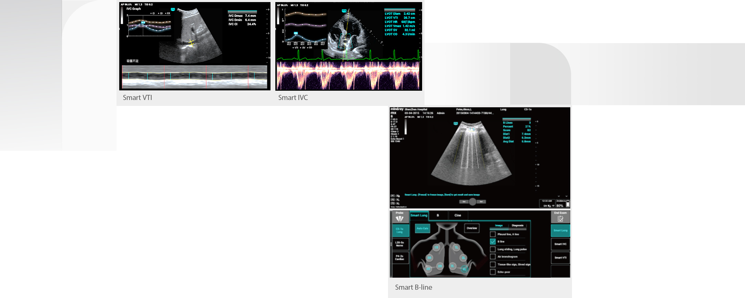Switch to the B mode tab
Viewport: 745px width, 298px height.
point(438,215)
